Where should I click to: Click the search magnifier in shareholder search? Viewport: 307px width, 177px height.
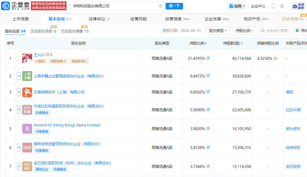point(263,31)
